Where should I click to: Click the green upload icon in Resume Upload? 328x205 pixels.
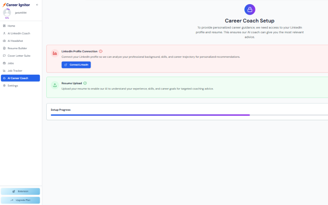click(55, 85)
